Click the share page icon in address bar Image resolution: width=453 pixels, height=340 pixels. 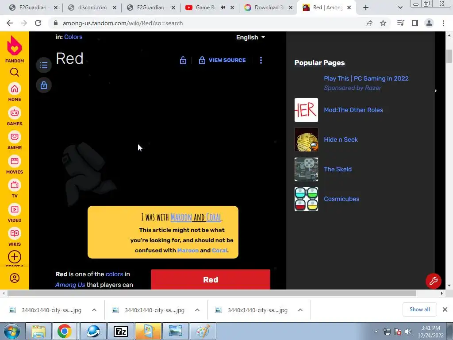click(x=369, y=23)
